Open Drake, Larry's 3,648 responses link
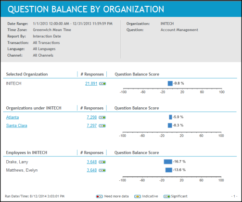The height and width of the screenshot is (202, 242). 92,162
